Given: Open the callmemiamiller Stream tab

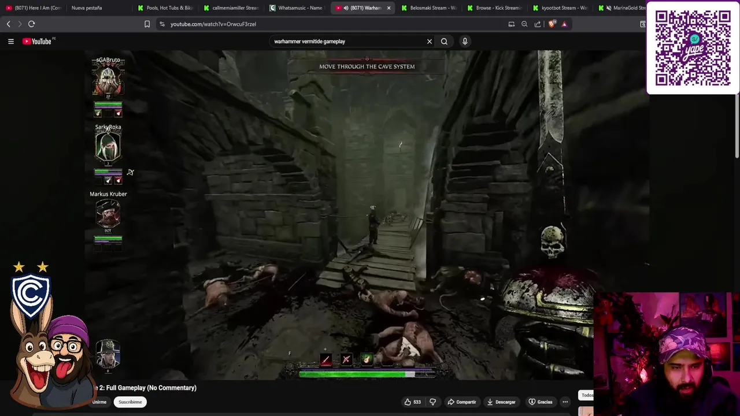Looking at the screenshot, I should pos(232,8).
